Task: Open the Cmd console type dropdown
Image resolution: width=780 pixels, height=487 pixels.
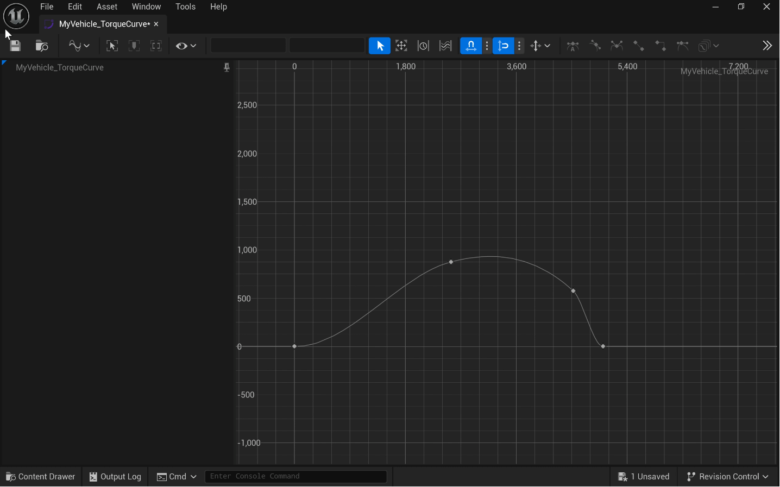Action: (x=177, y=477)
